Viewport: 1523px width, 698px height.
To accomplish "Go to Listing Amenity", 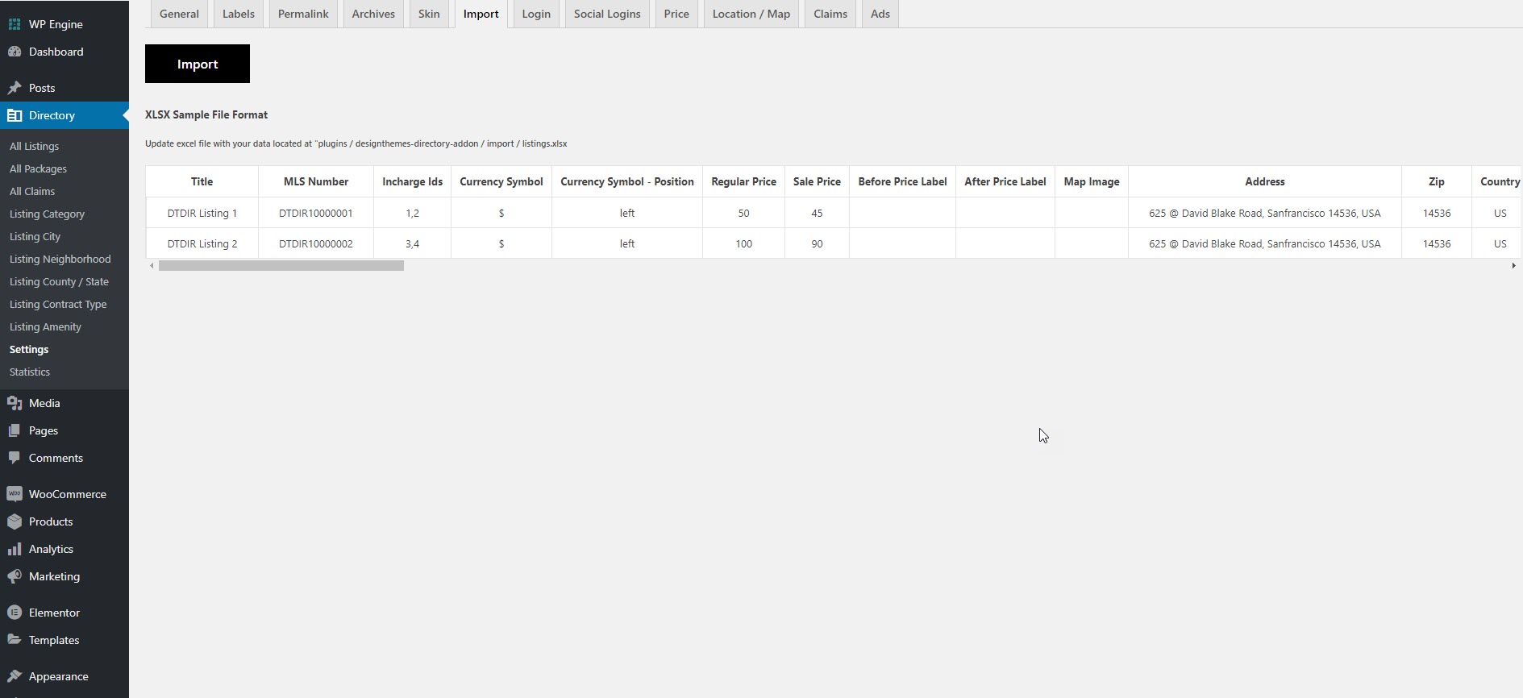I will click(x=45, y=326).
